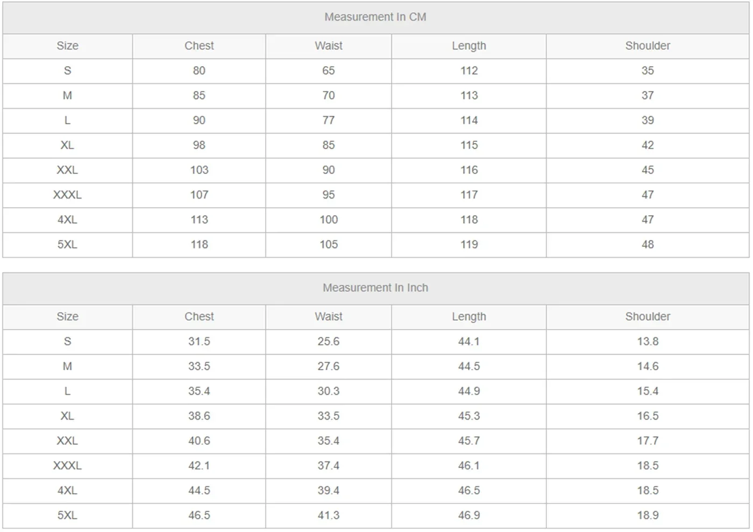The image size is (753, 532).
Task: Click the Length header in Inch table
Action: pos(468,316)
